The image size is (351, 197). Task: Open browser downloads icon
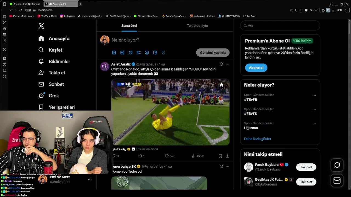click(x=333, y=10)
